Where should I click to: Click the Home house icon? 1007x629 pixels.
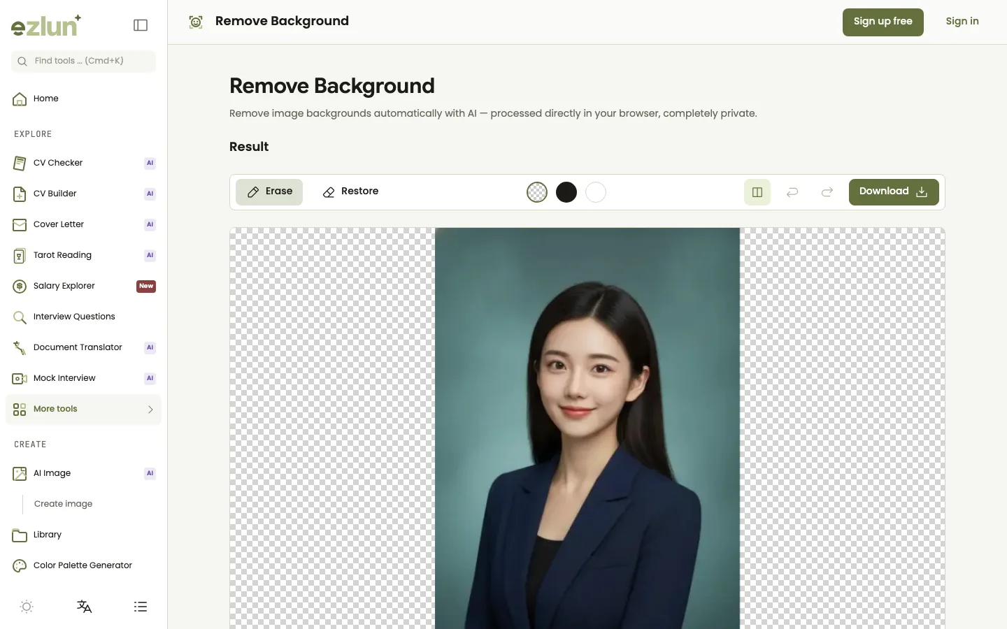point(20,99)
